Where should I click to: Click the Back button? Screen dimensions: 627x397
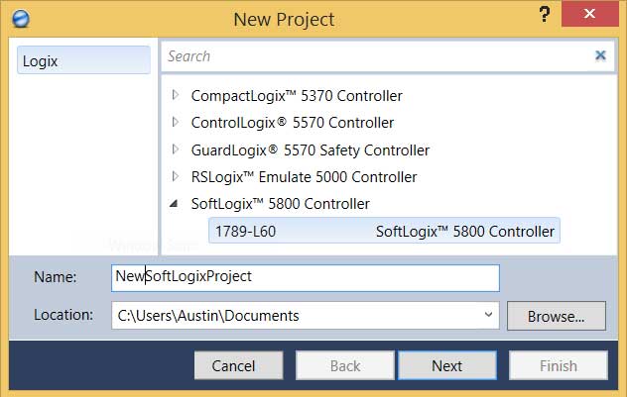[x=344, y=365]
